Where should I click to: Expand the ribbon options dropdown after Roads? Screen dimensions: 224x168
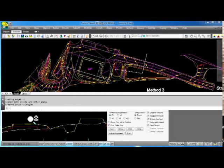click(36, 31)
